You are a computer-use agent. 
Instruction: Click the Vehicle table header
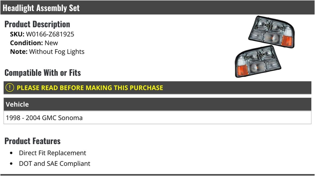pyautogui.click(x=157, y=104)
